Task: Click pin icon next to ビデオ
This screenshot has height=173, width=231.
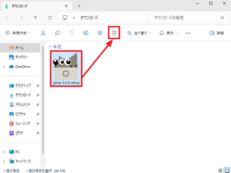Action: [38, 133]
